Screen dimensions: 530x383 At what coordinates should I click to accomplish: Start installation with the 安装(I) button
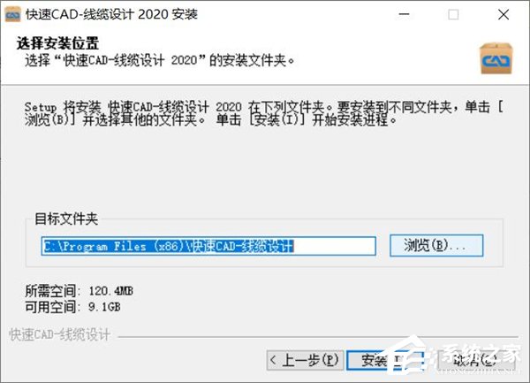(385, 360)
